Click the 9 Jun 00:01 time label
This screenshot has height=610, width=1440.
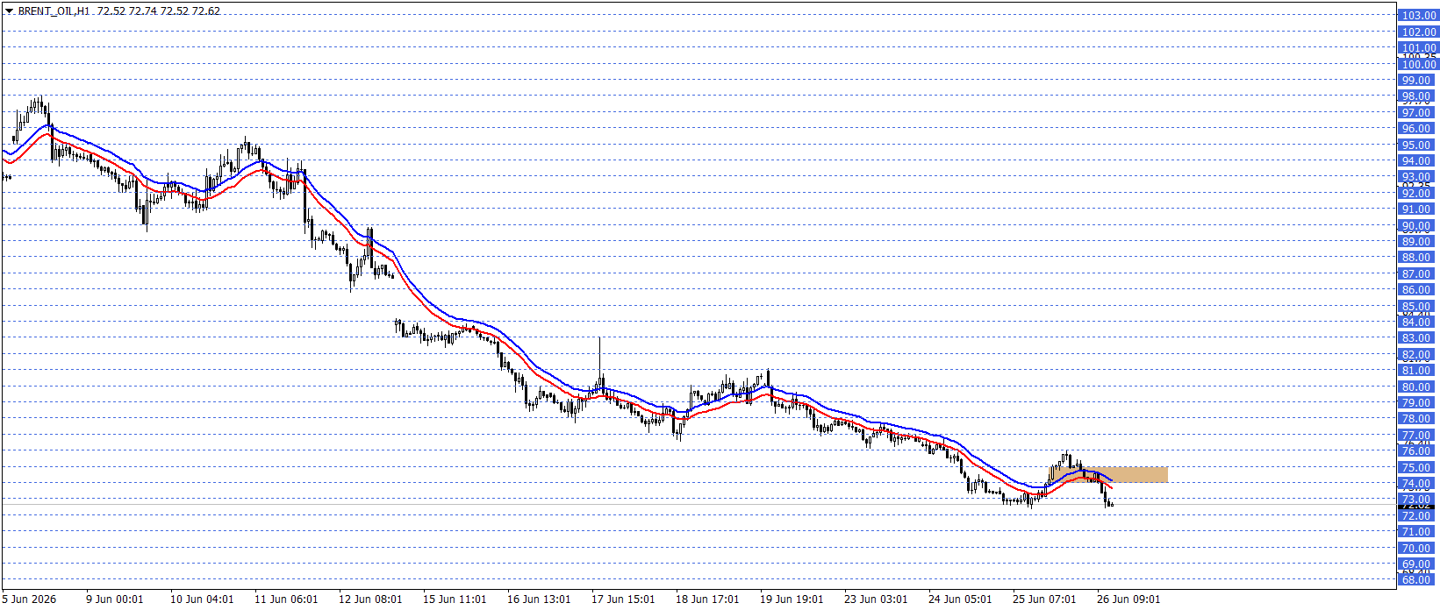pyautogui.click(x=114, y=599)
